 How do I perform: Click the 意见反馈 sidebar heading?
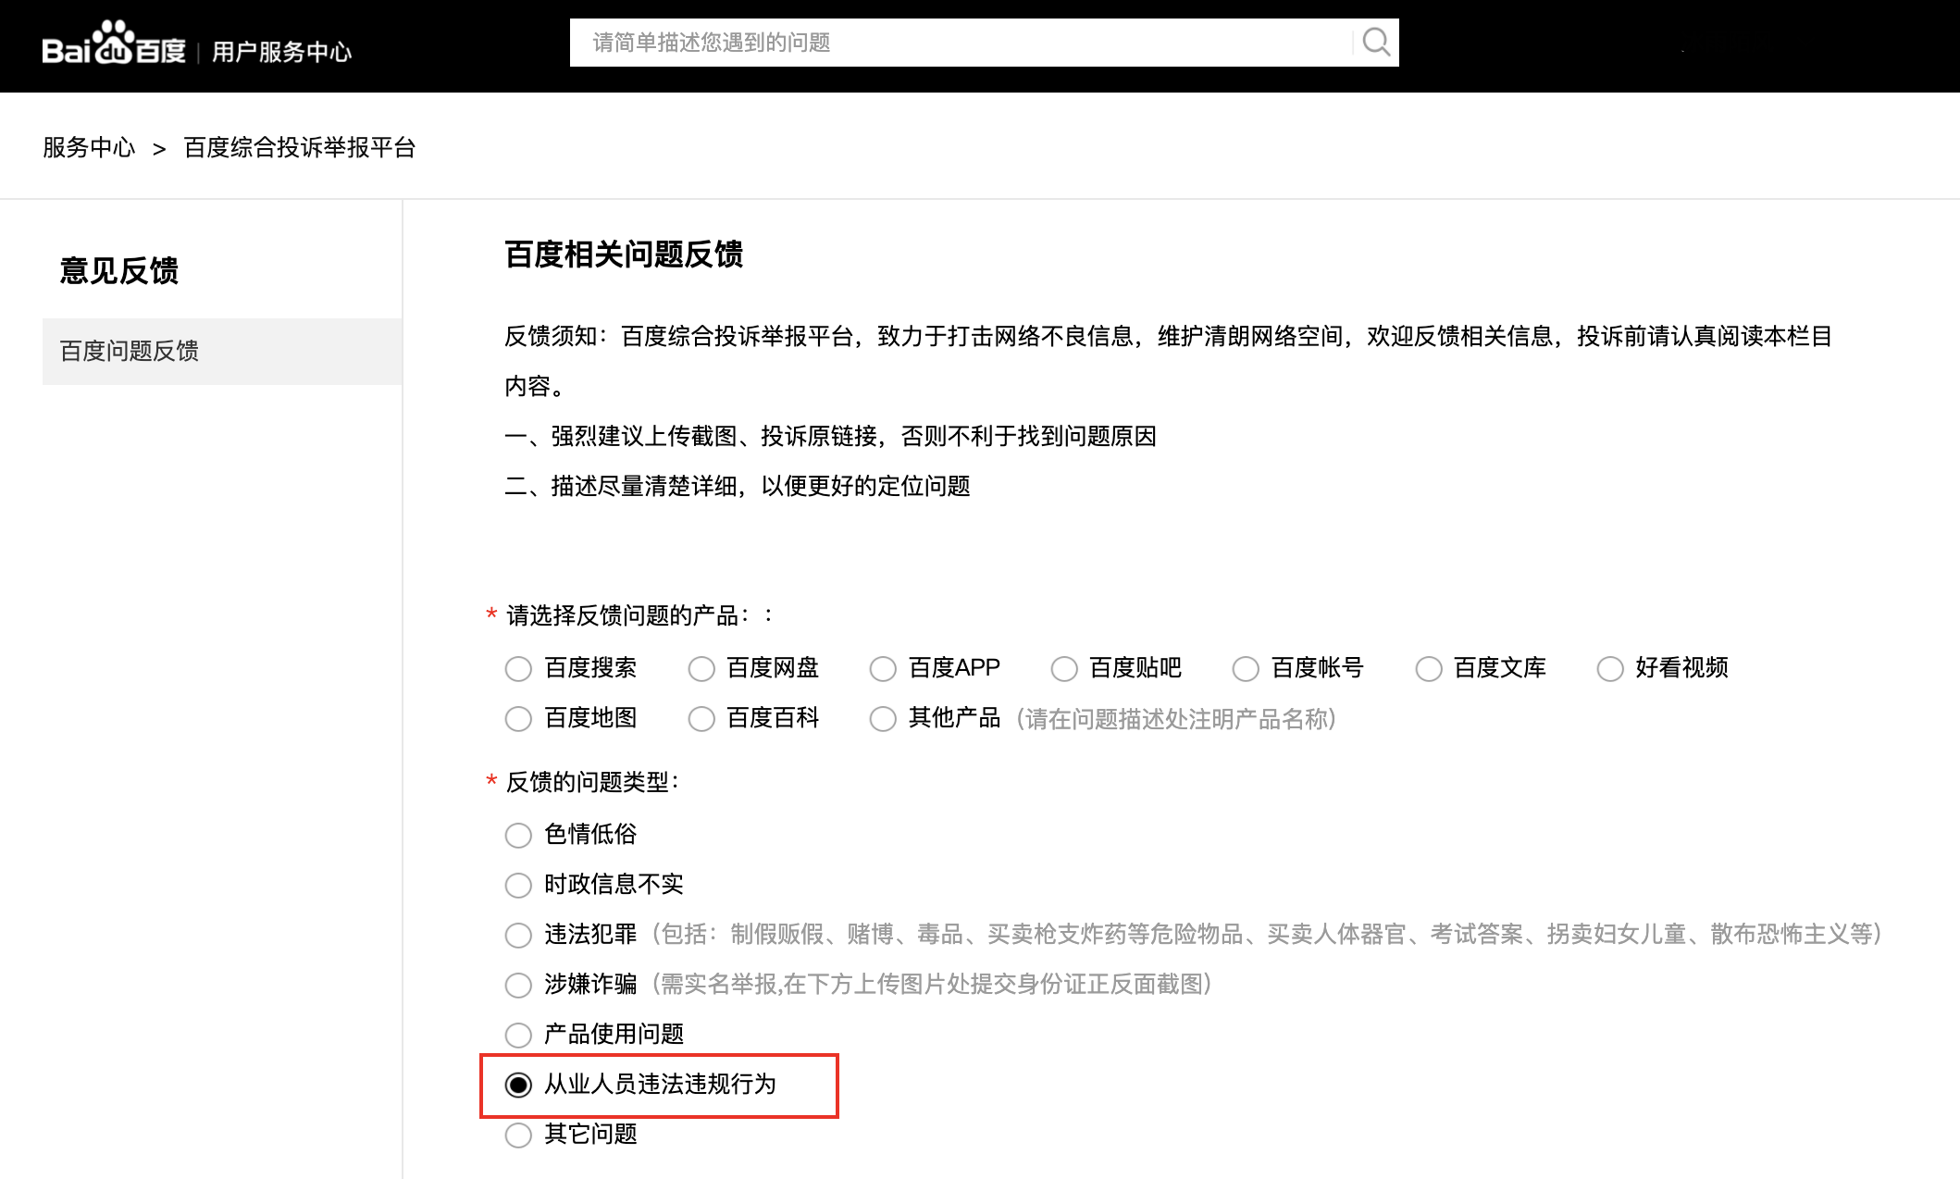tap(119, 270)
